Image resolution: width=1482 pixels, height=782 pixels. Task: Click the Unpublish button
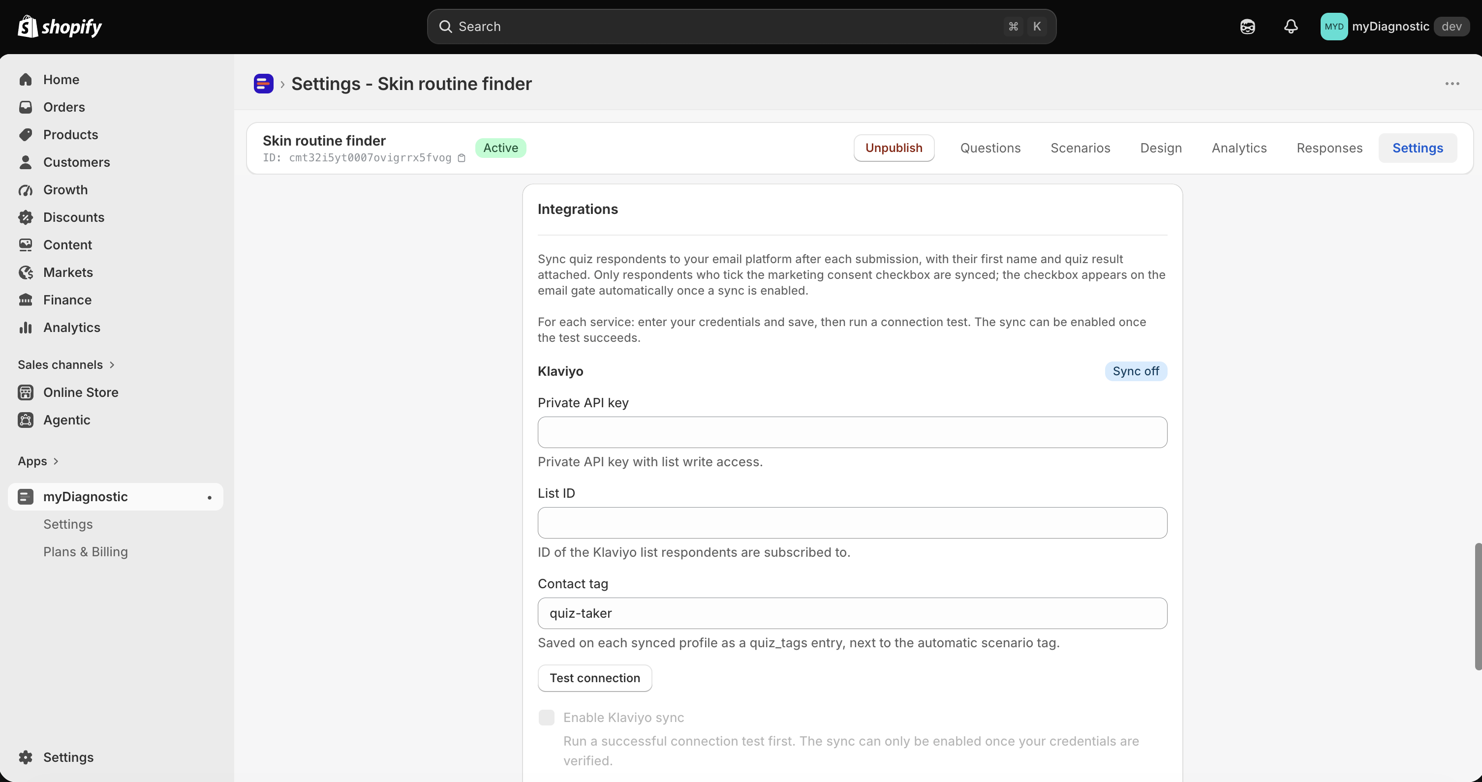point(894,149)
